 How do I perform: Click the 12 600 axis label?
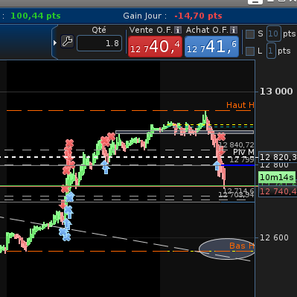tap(274, 237)
